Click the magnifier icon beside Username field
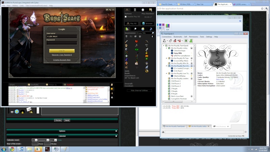This screenshot has width=270, height=152. (153, 33)
